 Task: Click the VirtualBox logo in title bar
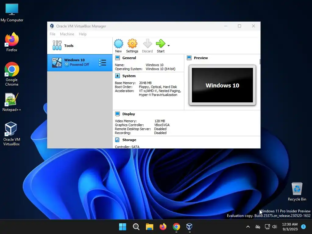coord(52,26)
